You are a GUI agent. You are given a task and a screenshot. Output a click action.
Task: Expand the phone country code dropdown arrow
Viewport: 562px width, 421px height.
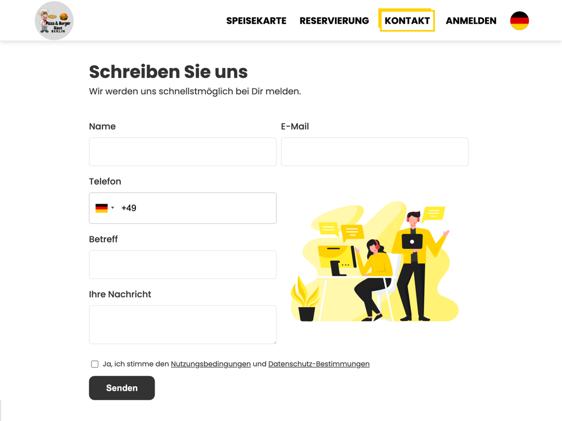point(112,208)
